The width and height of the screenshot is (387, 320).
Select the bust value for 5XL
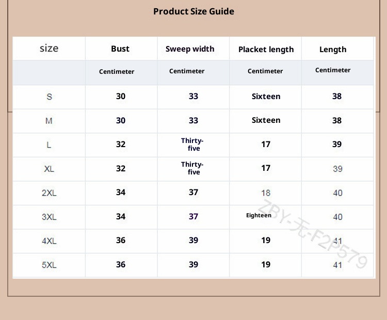[121, 264]
